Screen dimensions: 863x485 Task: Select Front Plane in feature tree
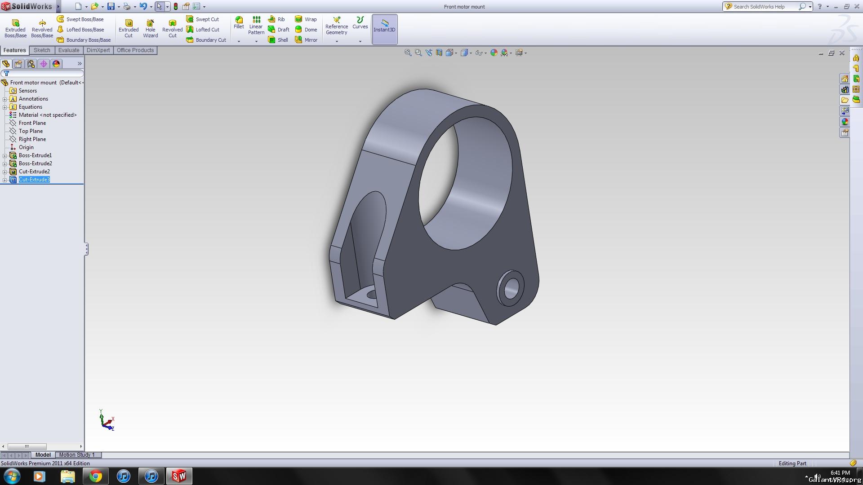tap(27, 123)
